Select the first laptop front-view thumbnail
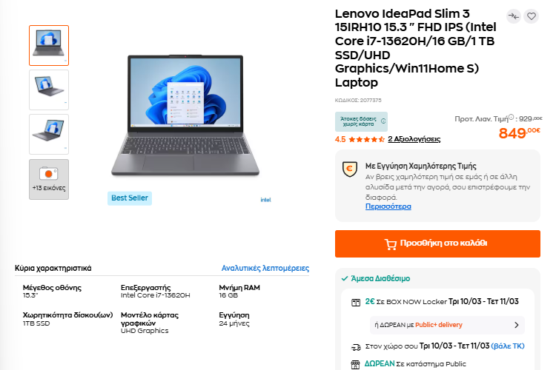 pos(49,45)
